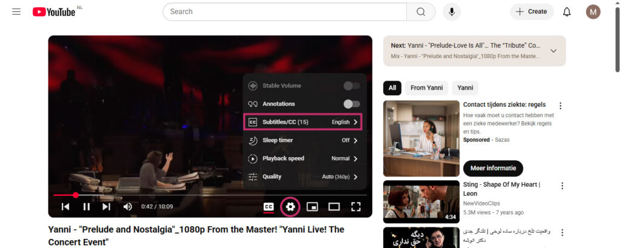Switch to theater mode view
The image size is (621, 248).
[x=334, y=207]
